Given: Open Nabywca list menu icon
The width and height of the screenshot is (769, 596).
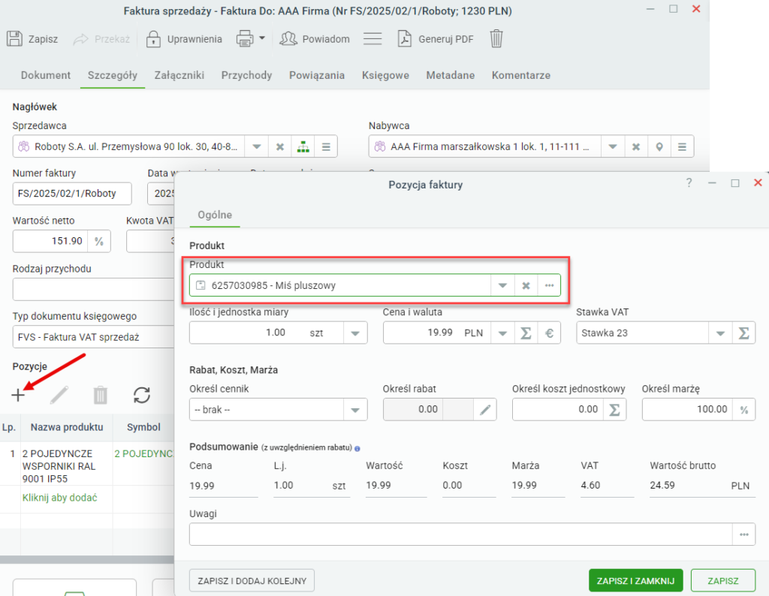Looking at the screenshot, I should [x=682, y=146].
